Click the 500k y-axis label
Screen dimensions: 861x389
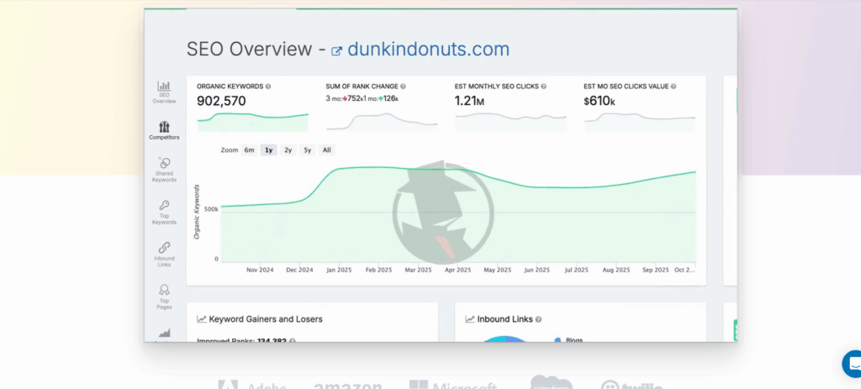pyautogui.click(x=211, y=209)
